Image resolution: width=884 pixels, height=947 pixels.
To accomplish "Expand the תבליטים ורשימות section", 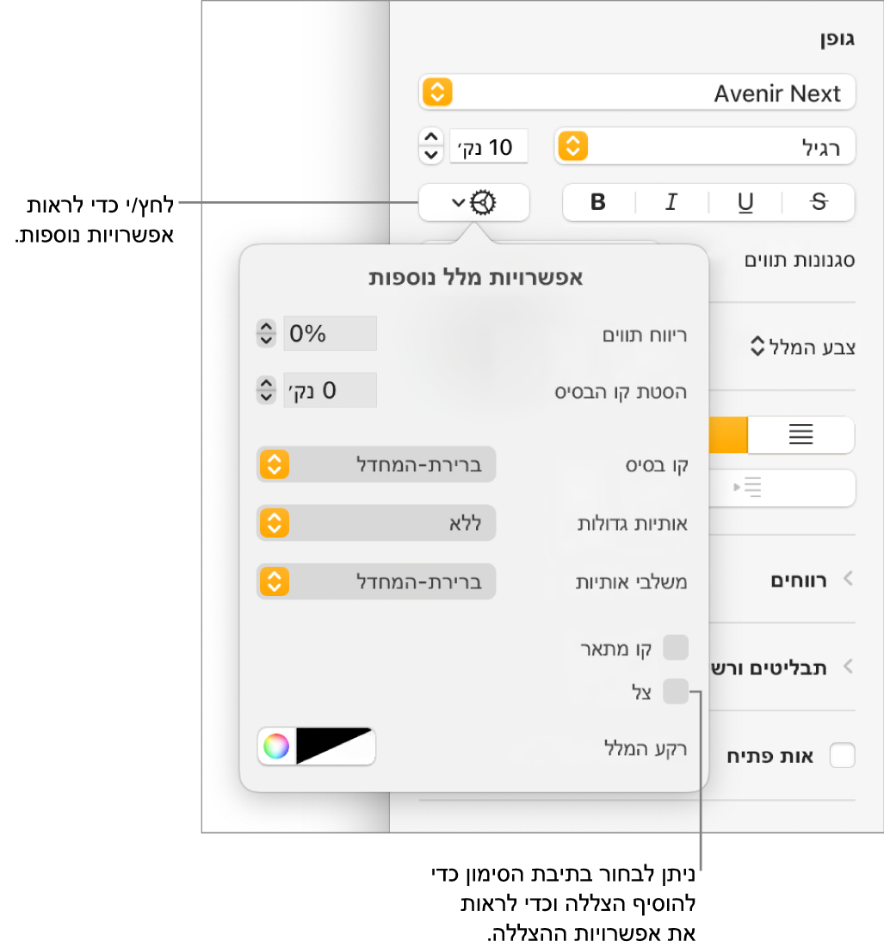I will (782, 667).
